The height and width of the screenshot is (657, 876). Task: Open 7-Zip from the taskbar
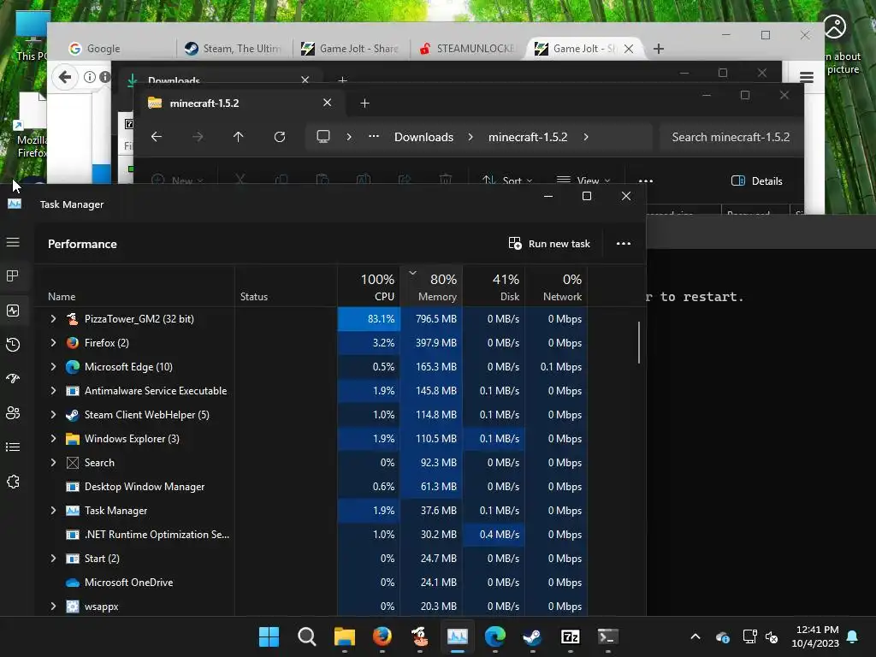coord(571,636)
